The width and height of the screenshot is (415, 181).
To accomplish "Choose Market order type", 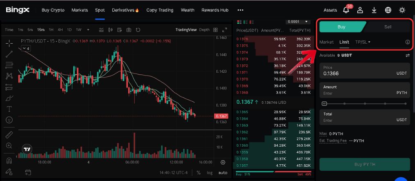I will (x=327, y=42).
